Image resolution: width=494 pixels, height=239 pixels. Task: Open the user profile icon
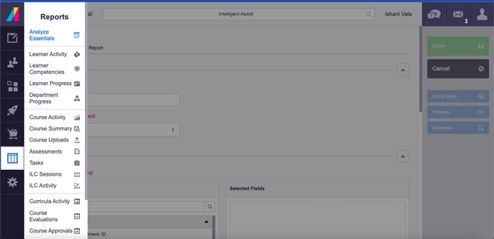tap(482, 14)
